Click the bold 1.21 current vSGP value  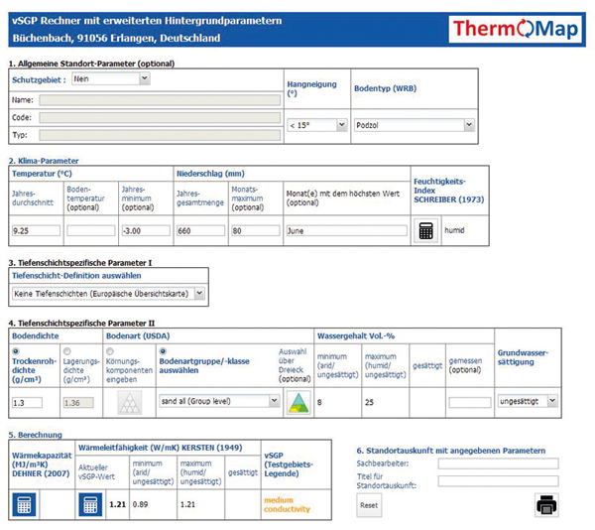tap(117, 504)
